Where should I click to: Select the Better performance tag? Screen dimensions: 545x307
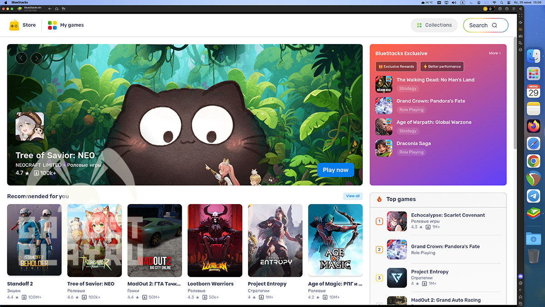[442, 66]
